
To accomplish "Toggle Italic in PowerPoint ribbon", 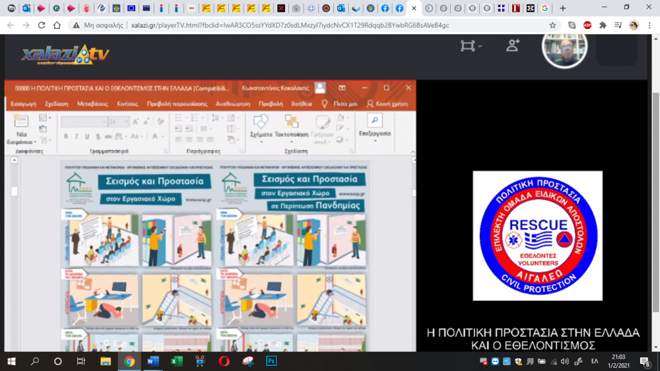I will coord(76,136).
